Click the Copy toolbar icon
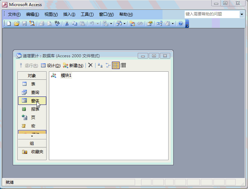Screen dimensions: 248x189 pyautogui.click(x=74, y=23)
